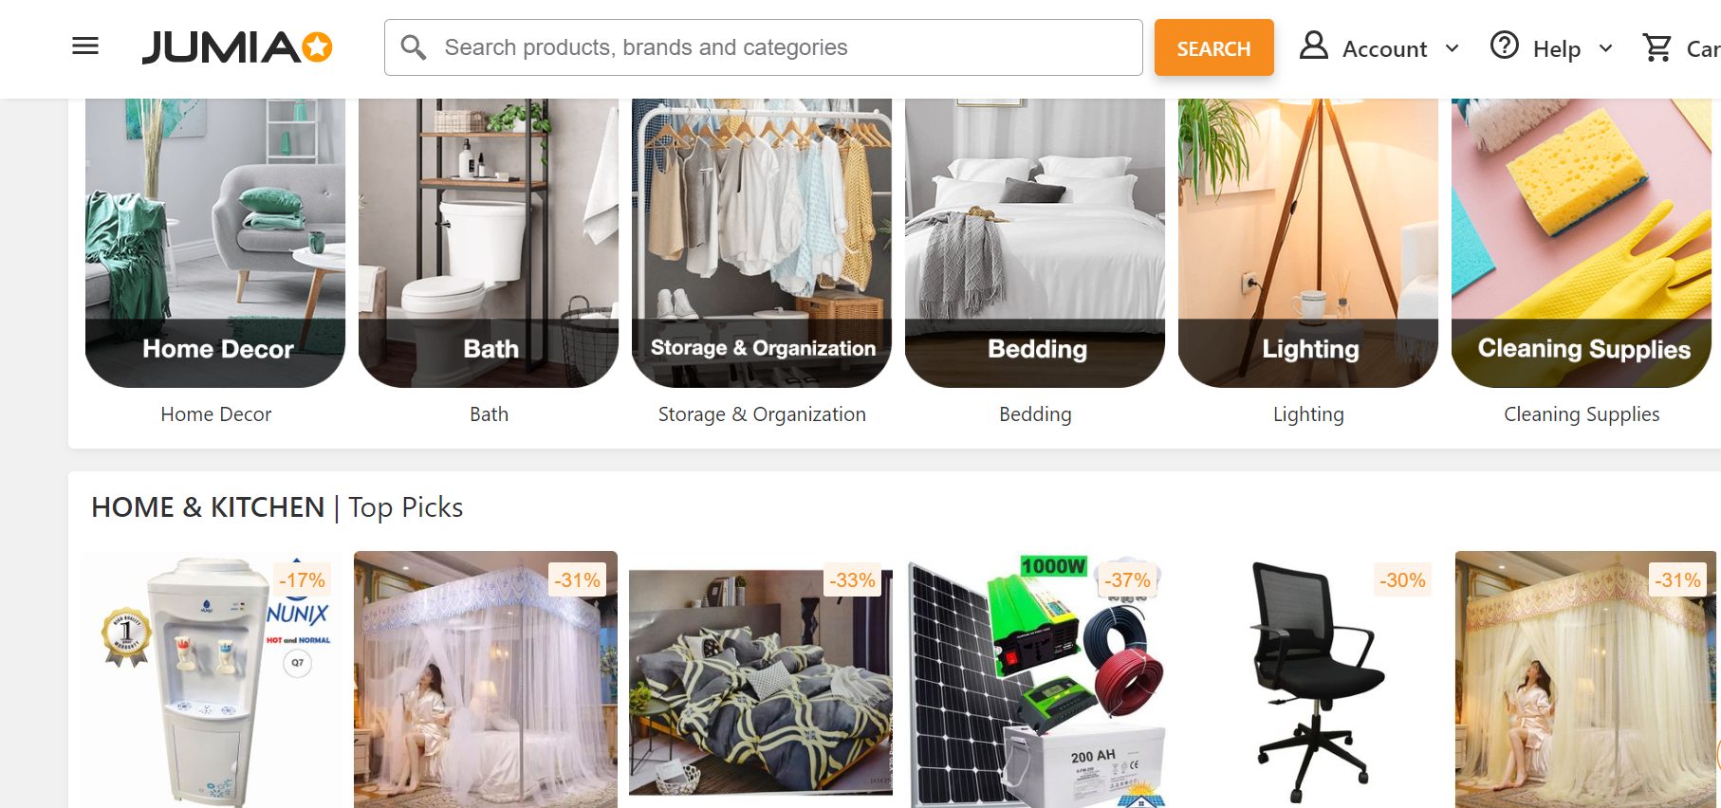
Task: Expand the Help dropdown chevron
Action: click(x=1605, y=48)
